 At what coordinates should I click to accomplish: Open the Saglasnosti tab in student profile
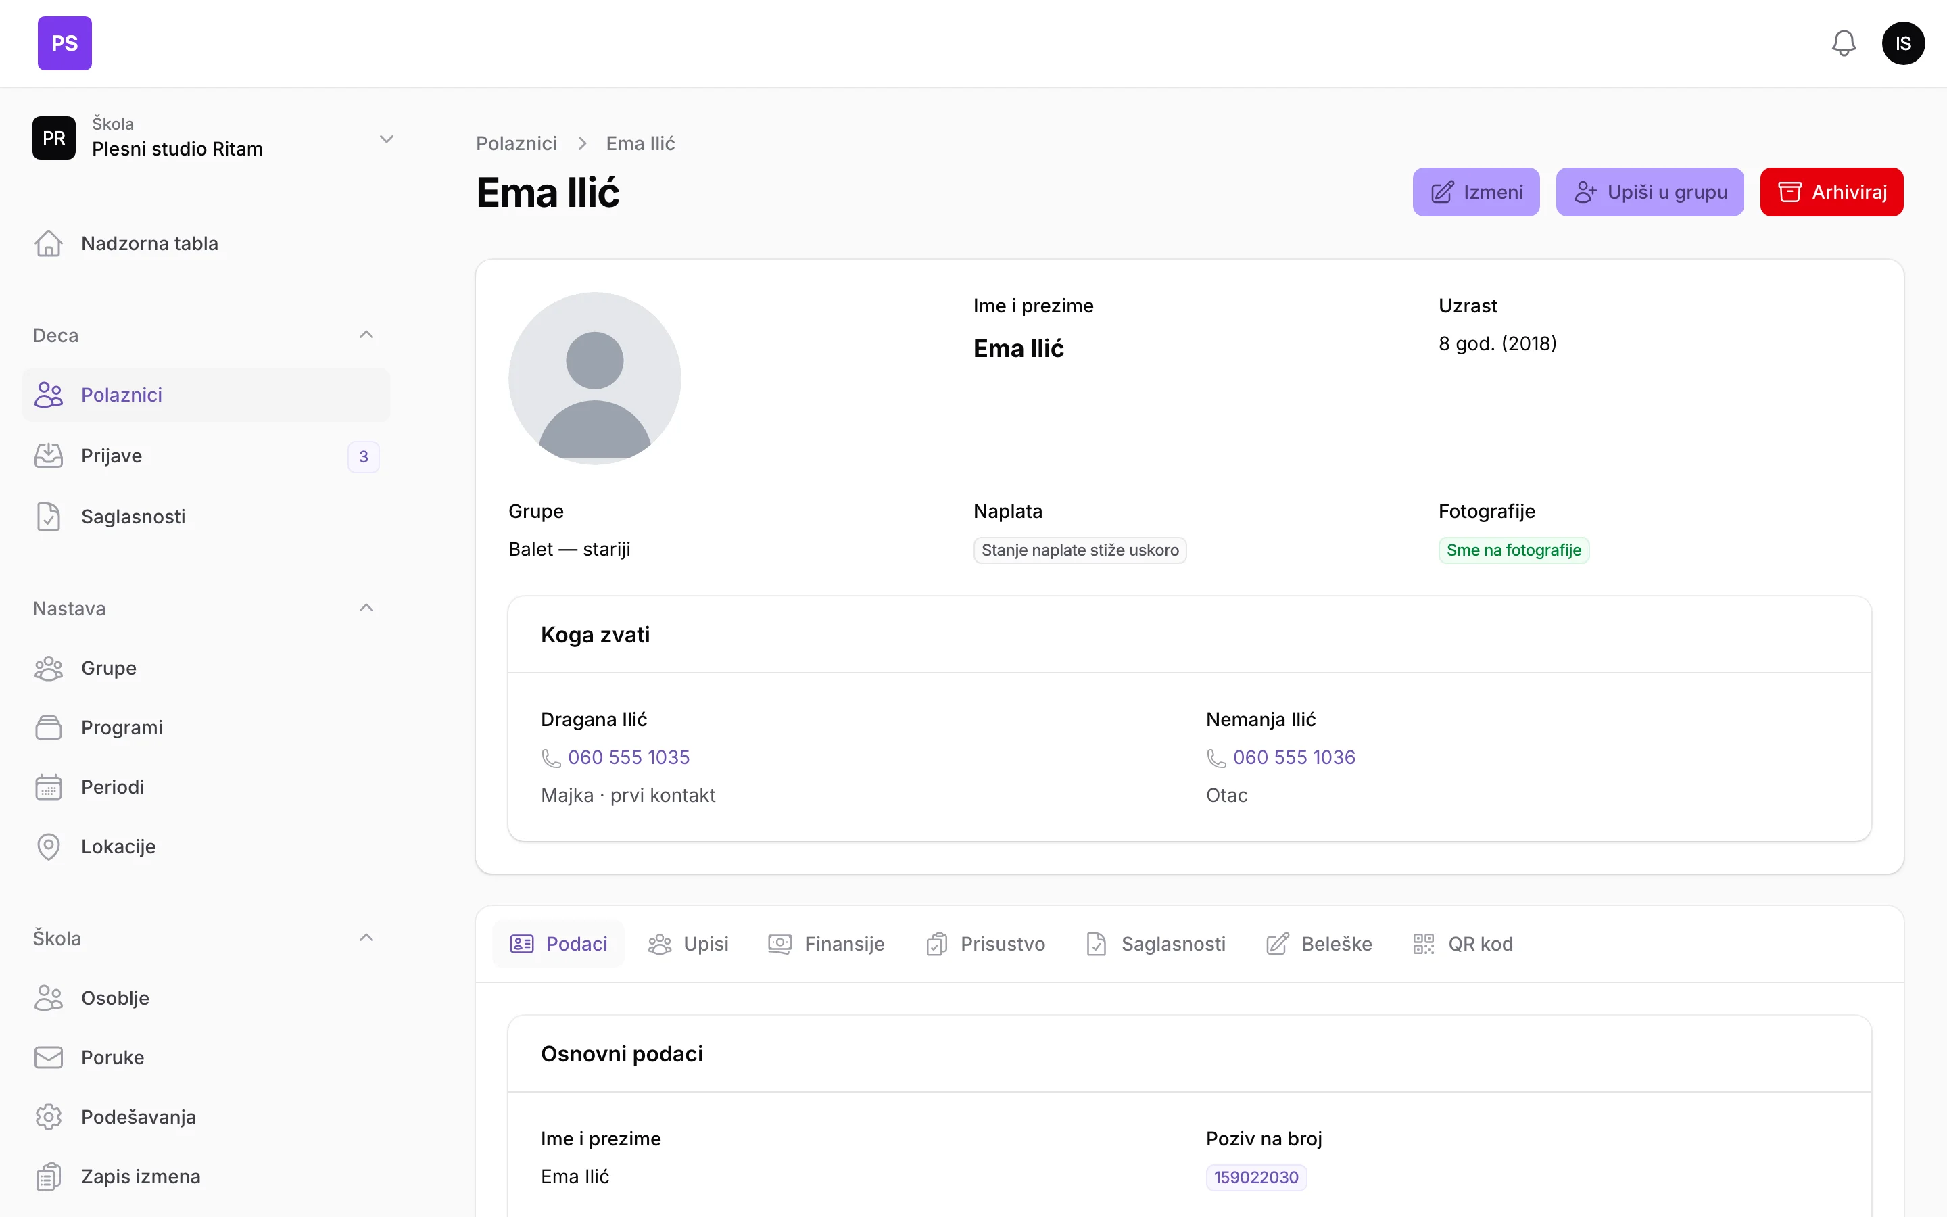click(1155, 944)
